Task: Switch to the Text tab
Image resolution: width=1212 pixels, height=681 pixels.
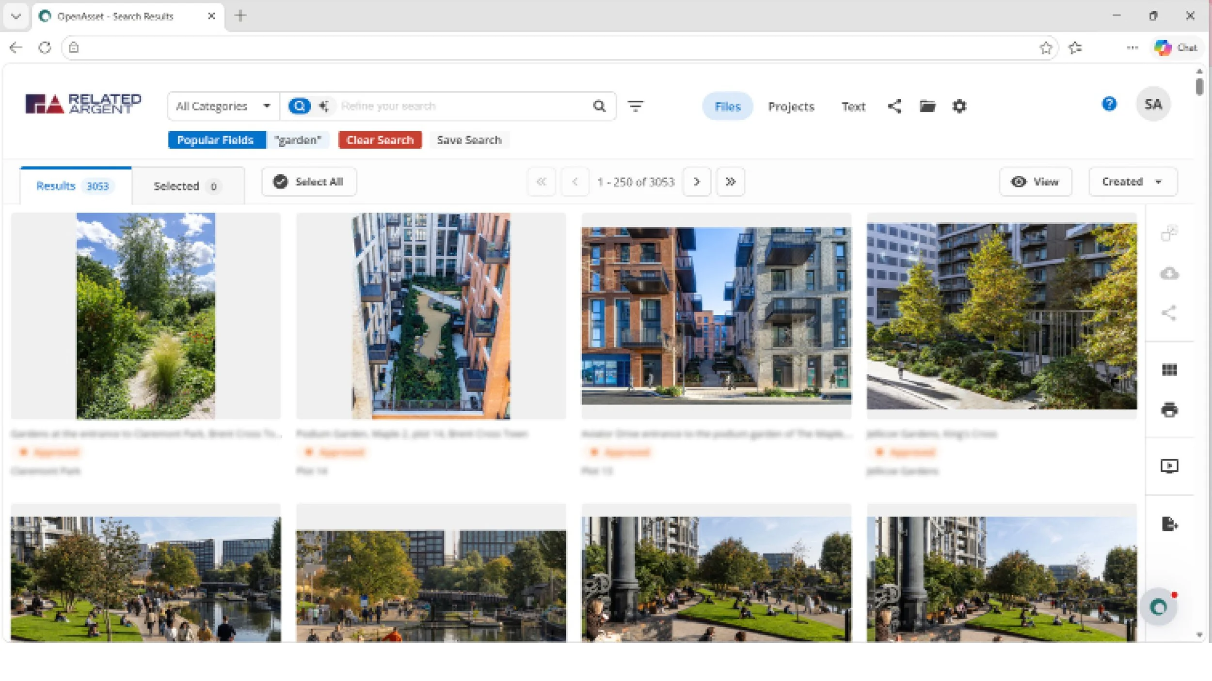Action: pyautogui.click(x=853, y=106)
